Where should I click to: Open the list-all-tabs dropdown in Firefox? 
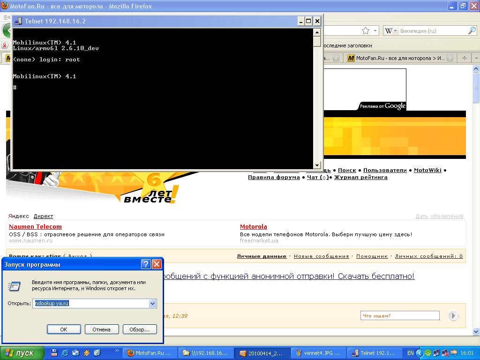click(x=476, y=58)
